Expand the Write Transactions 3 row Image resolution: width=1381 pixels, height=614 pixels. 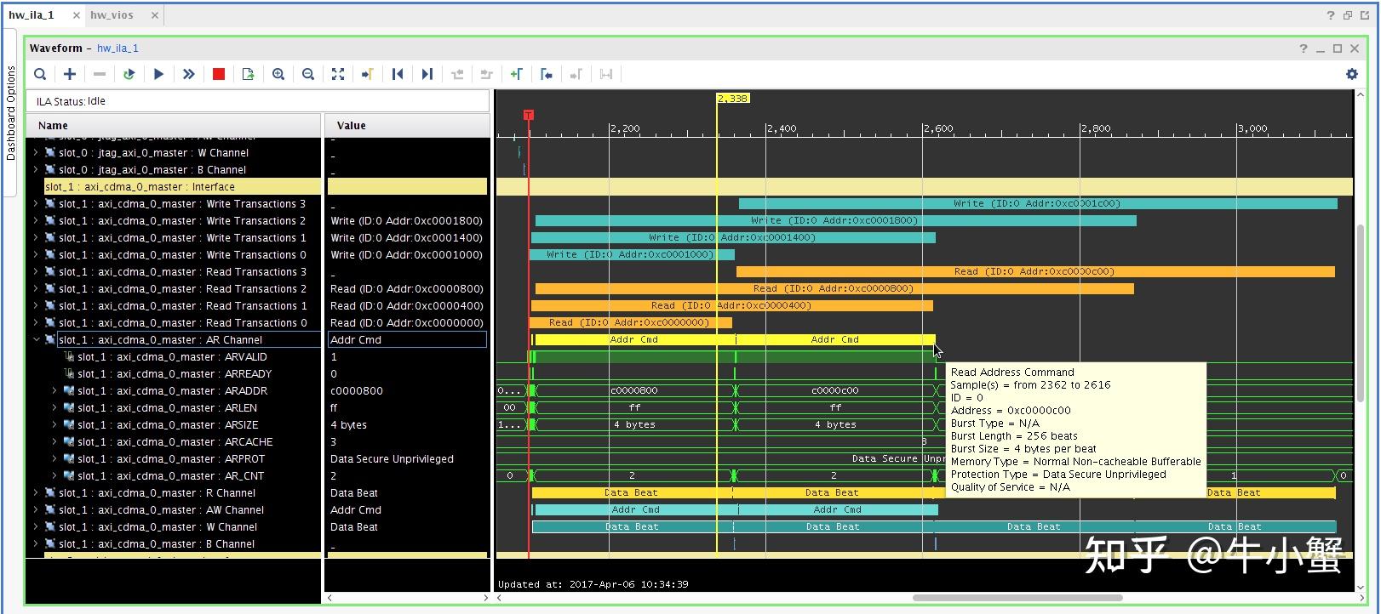tap(36, 204)
